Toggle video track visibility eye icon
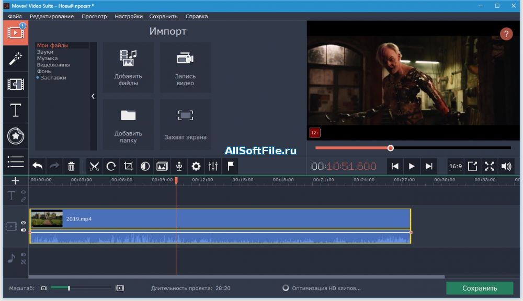Viewport: 523px width, 301px height. pos(24,223)
